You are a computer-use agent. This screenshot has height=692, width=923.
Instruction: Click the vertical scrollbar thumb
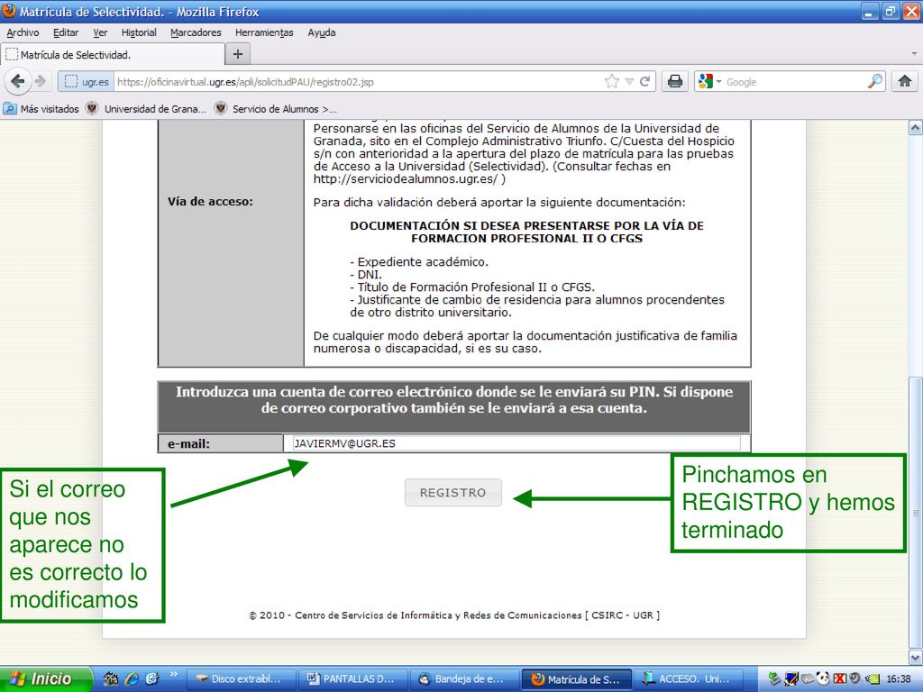(916, 512)
